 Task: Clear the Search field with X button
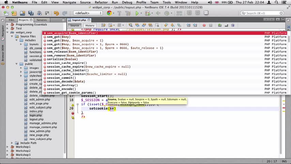coord(281,13)
